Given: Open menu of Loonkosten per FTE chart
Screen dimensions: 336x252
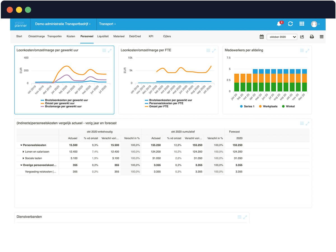Looking at the screenshot, I should [208, 51].
